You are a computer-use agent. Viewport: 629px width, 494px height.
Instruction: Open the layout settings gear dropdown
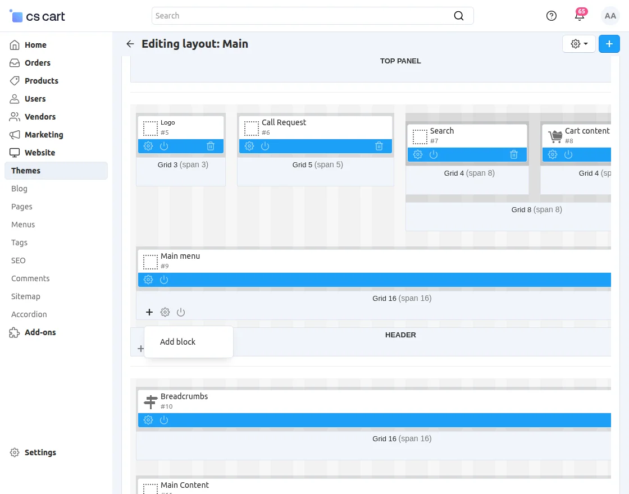pos(578,43)
